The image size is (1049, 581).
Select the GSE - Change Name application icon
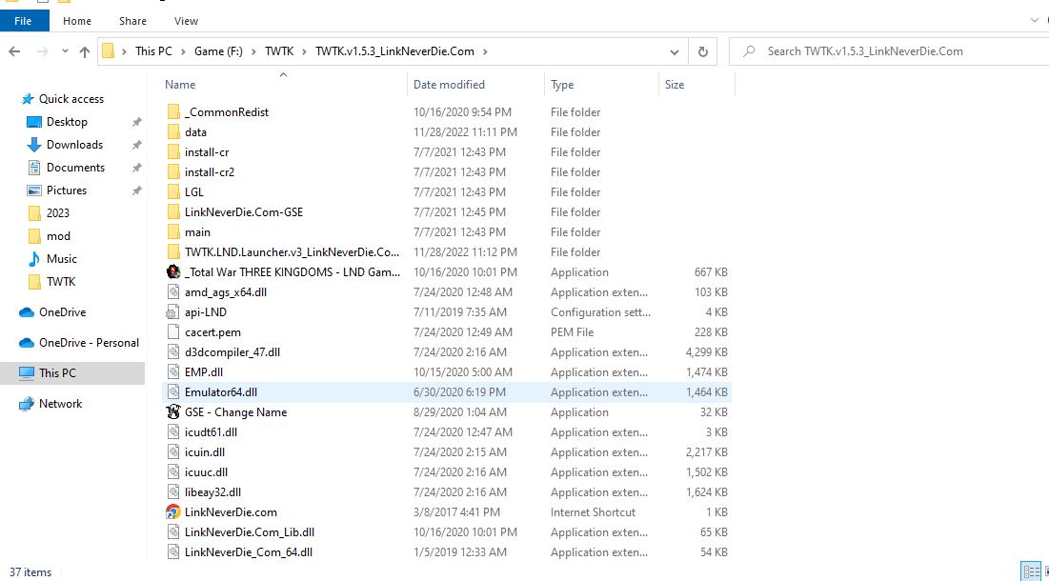[x=172, y=412]
